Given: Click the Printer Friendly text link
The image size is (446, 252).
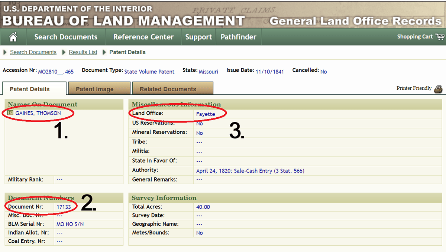Looking at the screenshot, I should coord(414,88).
